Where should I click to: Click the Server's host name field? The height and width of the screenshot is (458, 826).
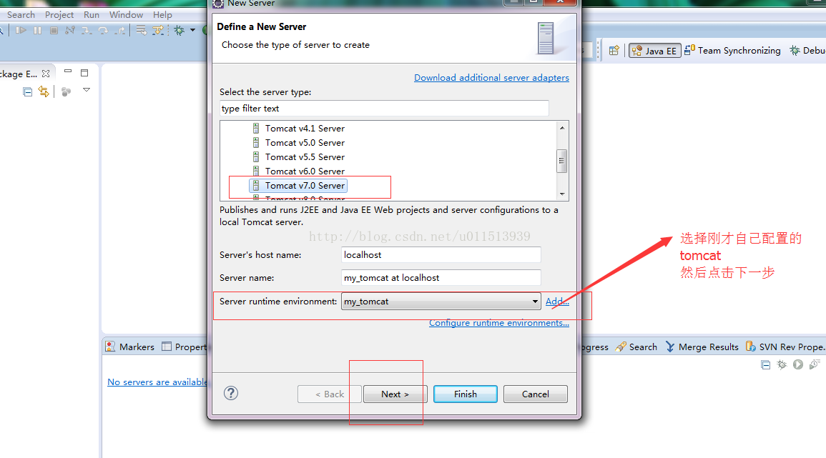click(441, 255)
